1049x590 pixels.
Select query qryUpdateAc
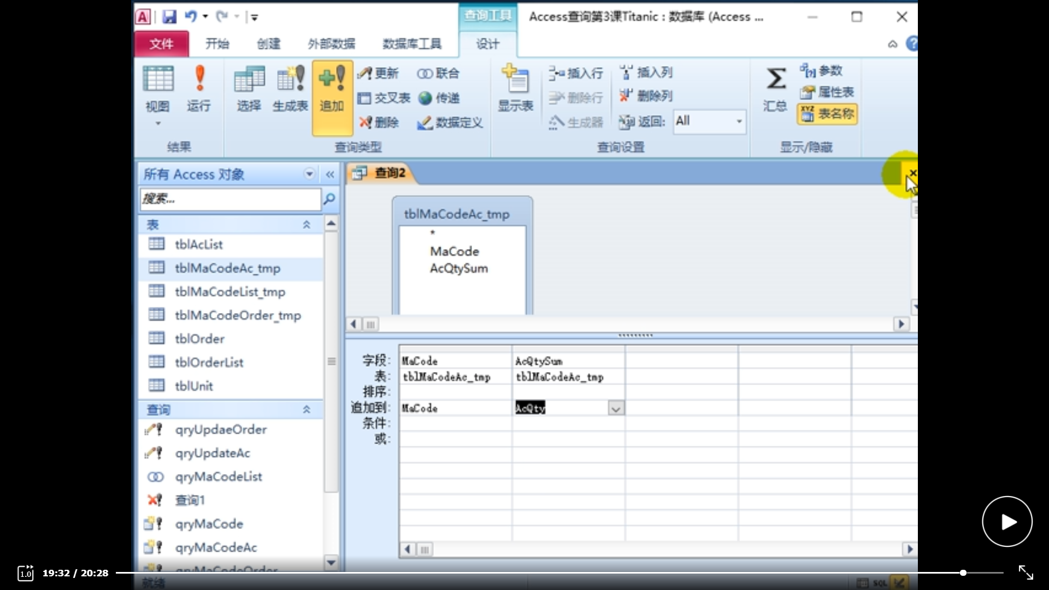click(x=232, y=453)
